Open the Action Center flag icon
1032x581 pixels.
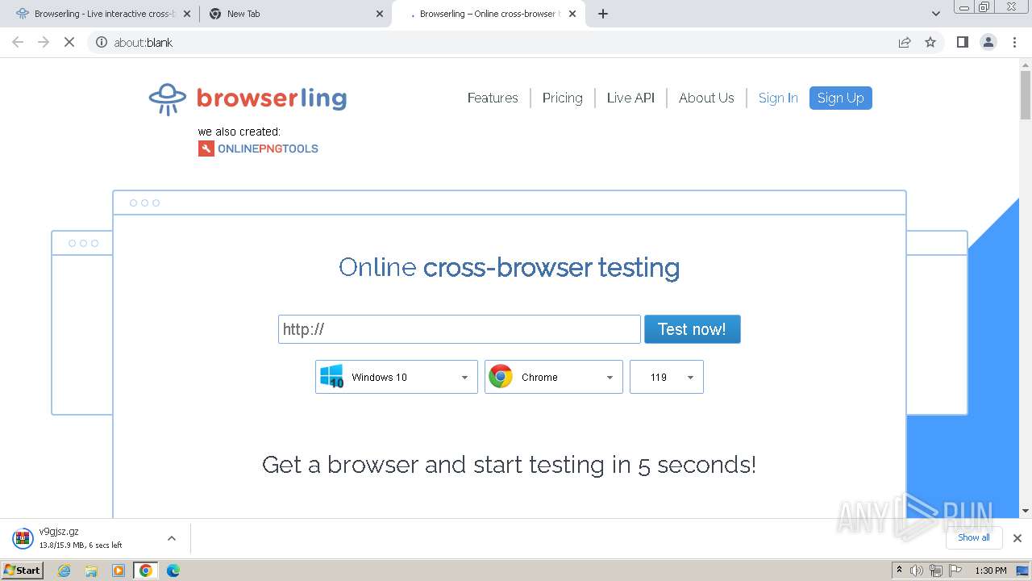(955, 571)
